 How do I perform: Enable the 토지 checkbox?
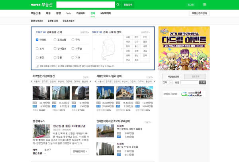click(x=37, y=49)
